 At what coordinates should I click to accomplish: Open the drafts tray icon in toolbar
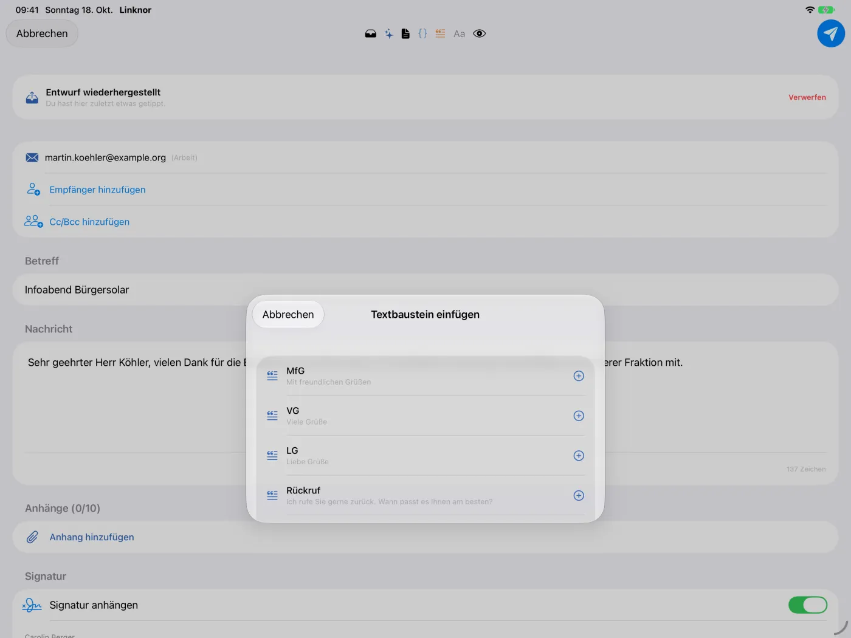tap(371, 34)
